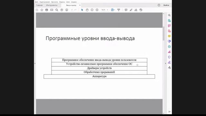Print the document using the printer icon

click(47, 10)
